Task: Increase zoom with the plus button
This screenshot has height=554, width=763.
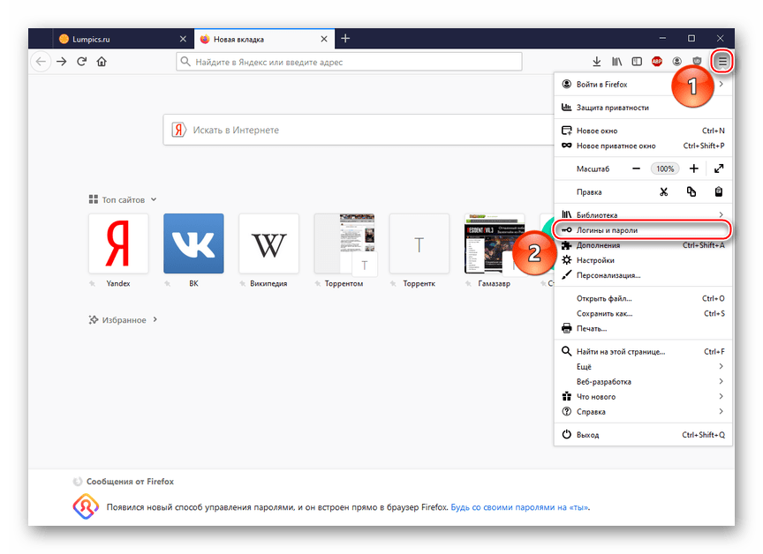Action: click(694, 168)
